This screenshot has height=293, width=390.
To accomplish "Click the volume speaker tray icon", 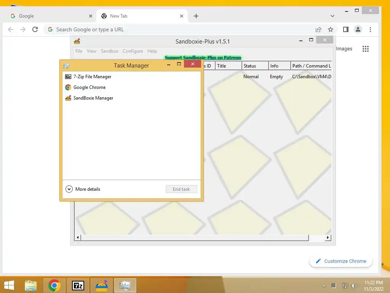I will (x=354, y=286).
